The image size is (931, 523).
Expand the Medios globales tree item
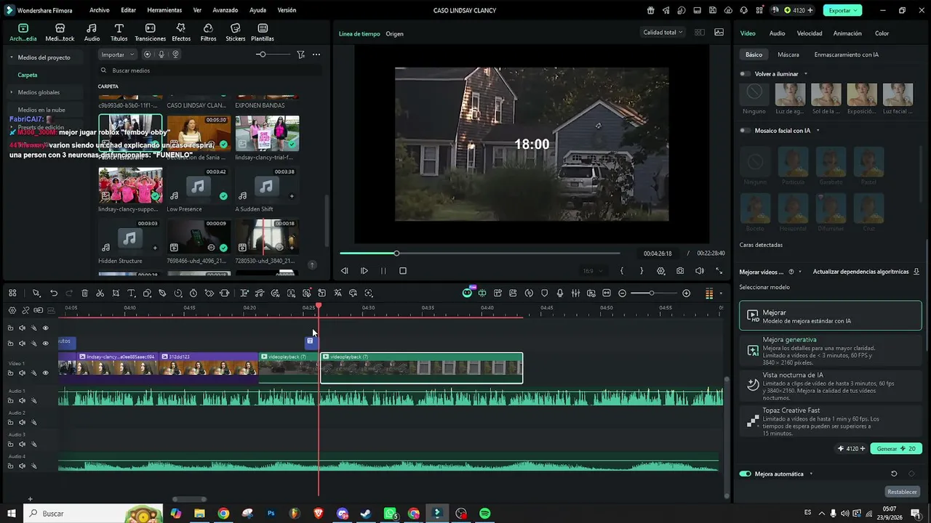click(39, 92)
